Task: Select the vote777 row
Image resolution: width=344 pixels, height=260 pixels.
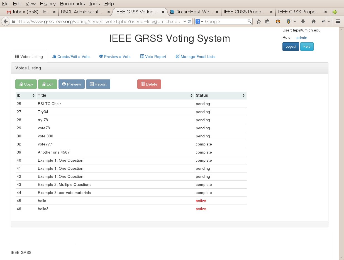Action: pos(131,144)
